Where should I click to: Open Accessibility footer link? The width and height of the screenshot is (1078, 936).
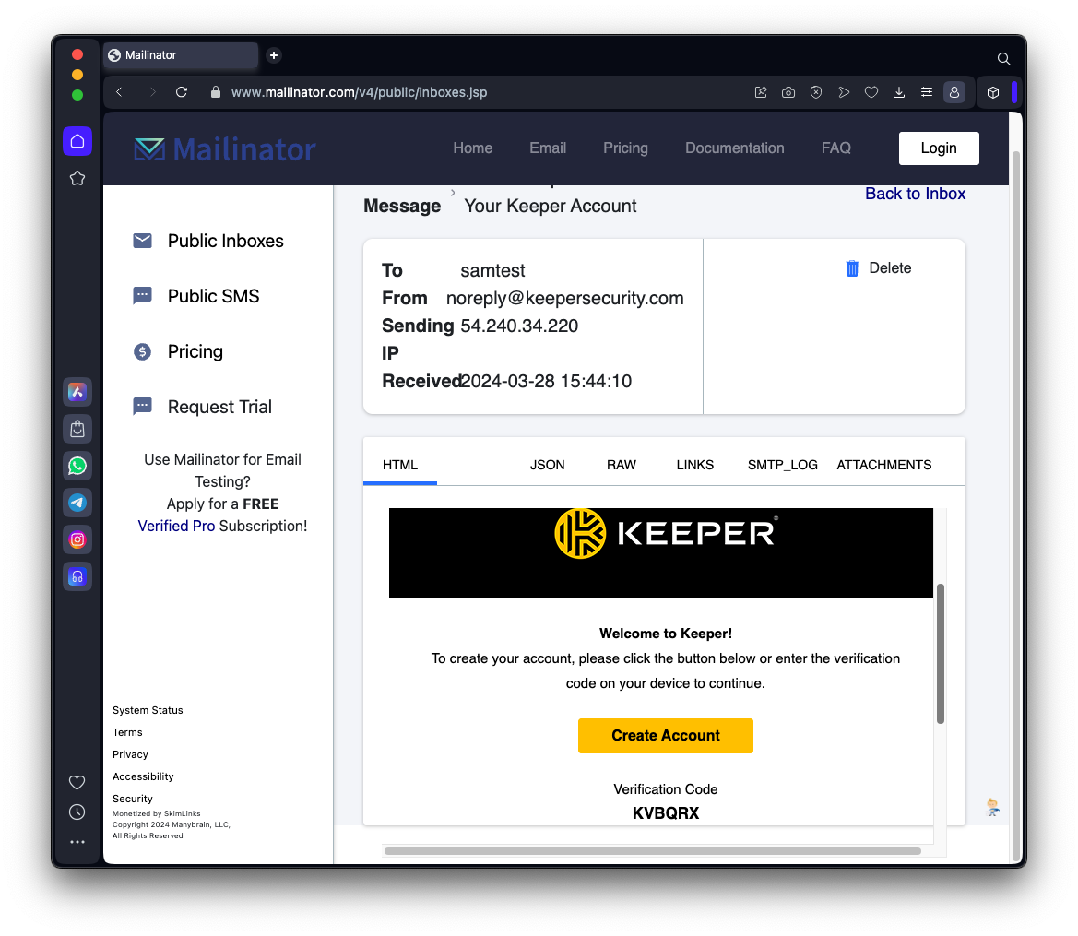click(143, 776)
